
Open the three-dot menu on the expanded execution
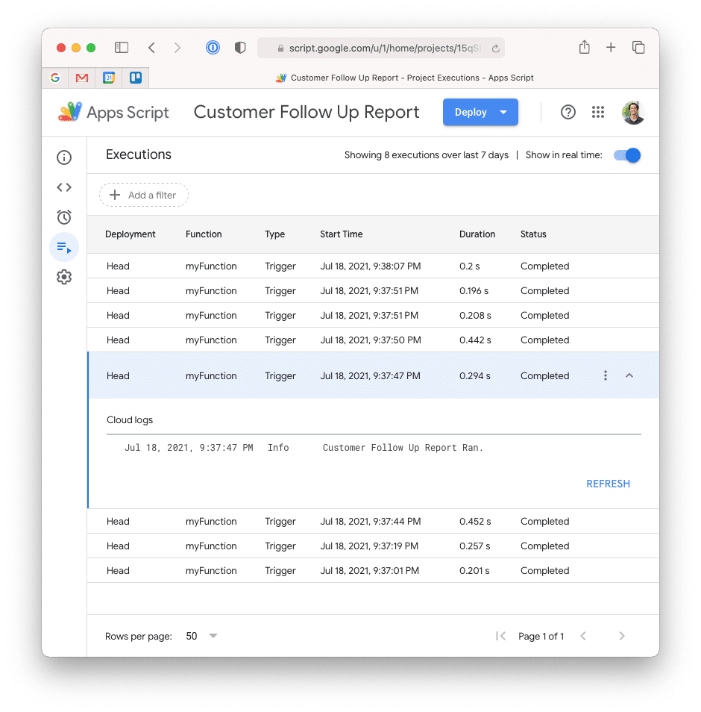pyautogui.click(x=605, y=375)
